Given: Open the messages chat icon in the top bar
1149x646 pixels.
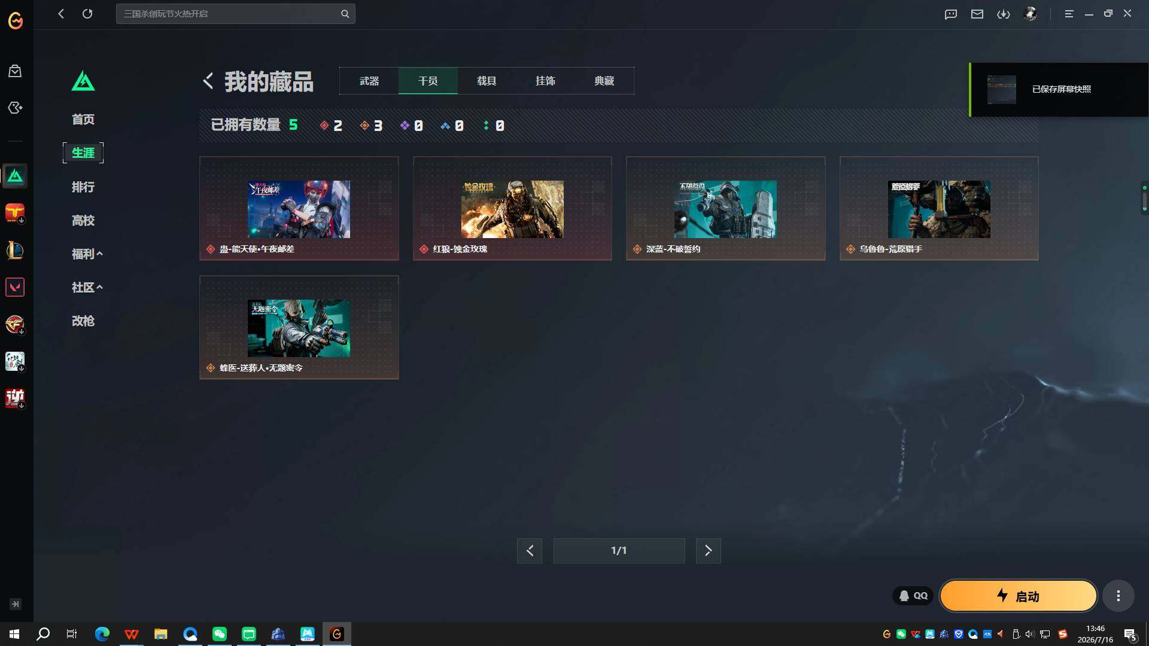Looking at the screenshot, I should click(951, 14).
